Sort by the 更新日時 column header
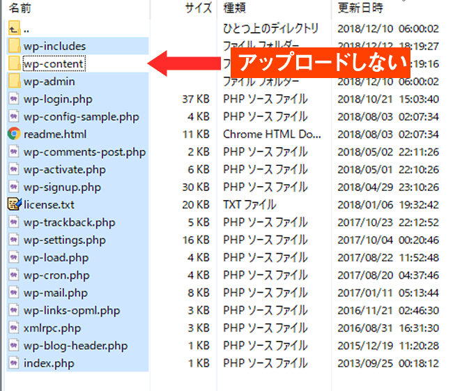Screen dimensions: 469x391 (x=360, y=9)
